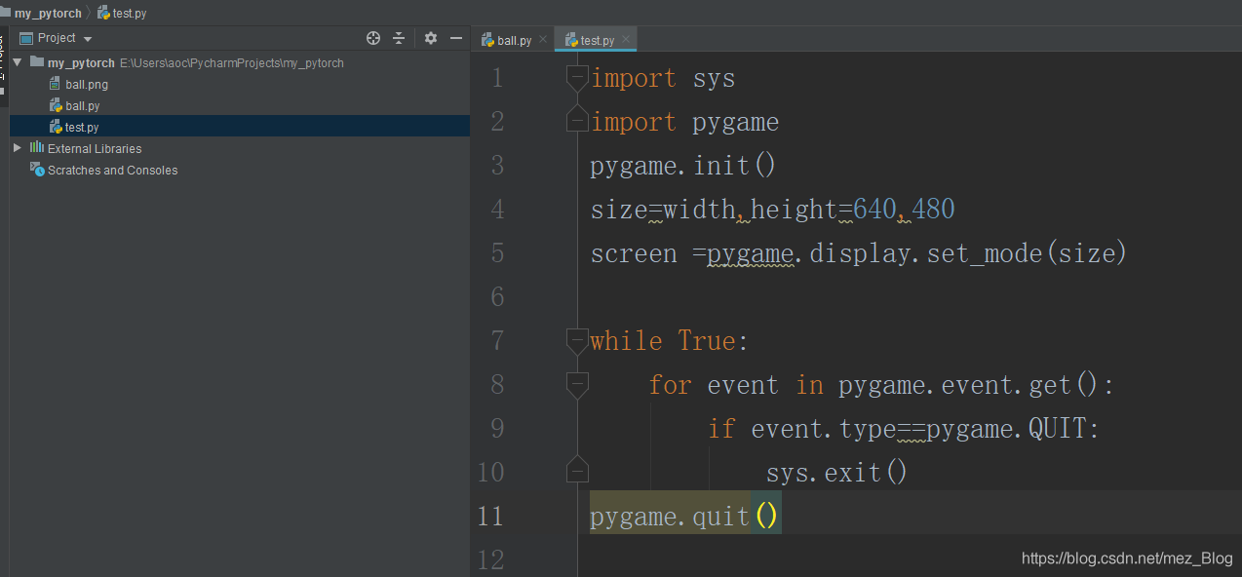
Task: Hide the Project tool window
Action: click(x=455, y=38)
